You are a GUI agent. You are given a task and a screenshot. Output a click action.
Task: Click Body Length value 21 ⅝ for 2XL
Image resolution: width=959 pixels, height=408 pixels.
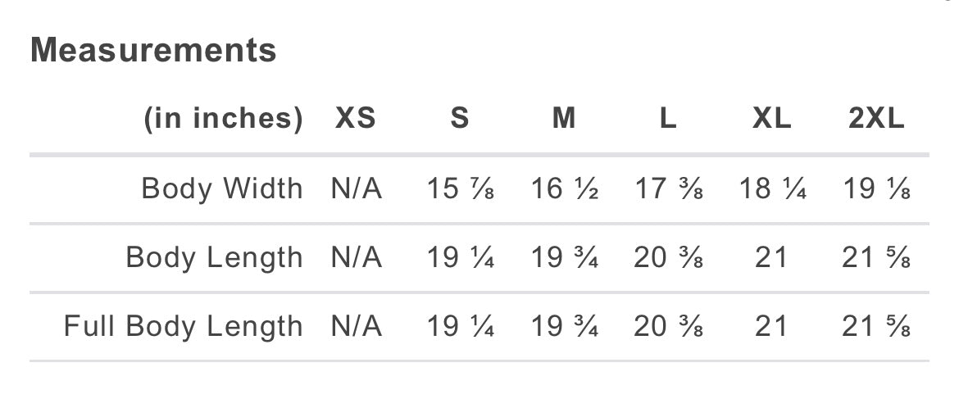coord(876,257)
